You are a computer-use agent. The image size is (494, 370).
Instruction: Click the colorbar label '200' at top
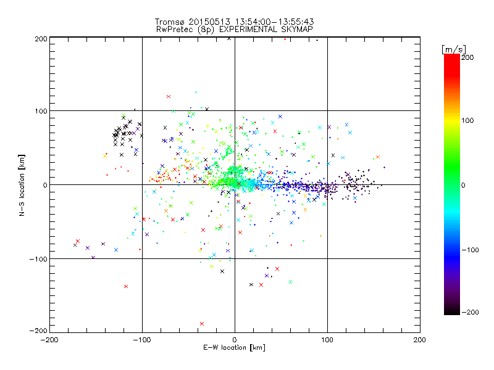(x=467, y=57)
